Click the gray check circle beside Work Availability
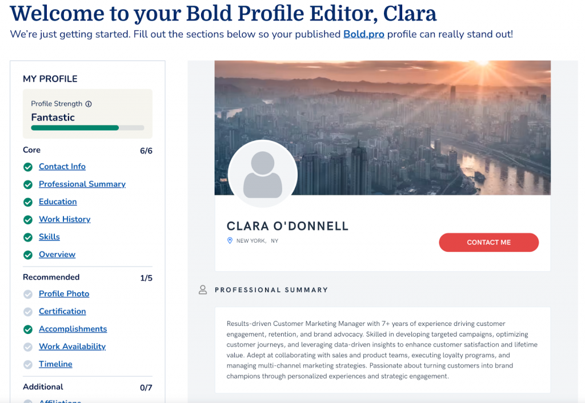Screen dimensions: 585x403 27,347
